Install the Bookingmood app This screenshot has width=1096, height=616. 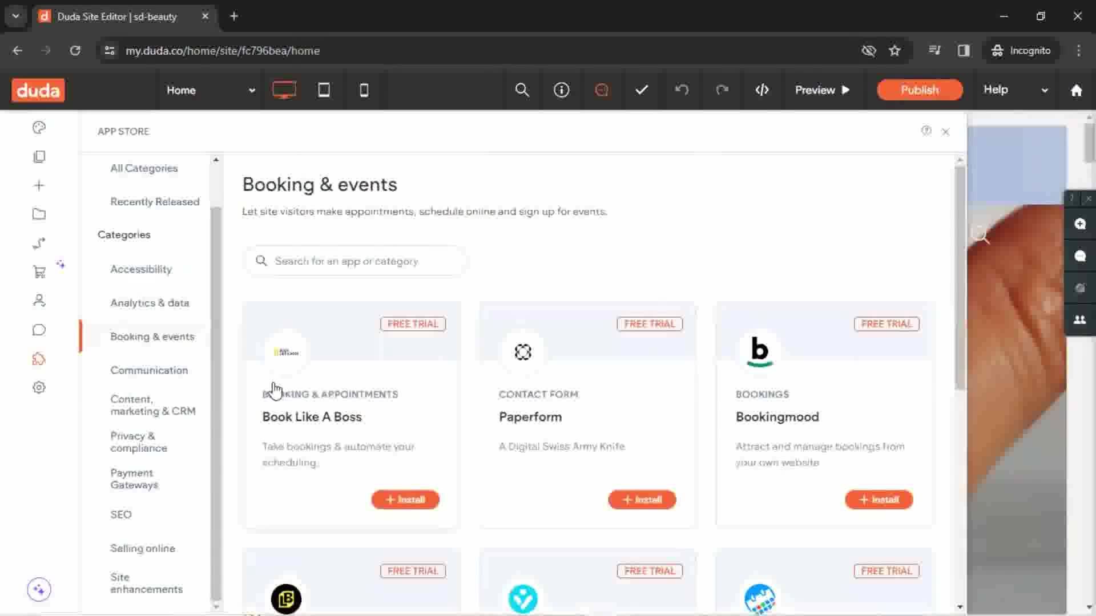pyautogui.click(x=879, y=500)
